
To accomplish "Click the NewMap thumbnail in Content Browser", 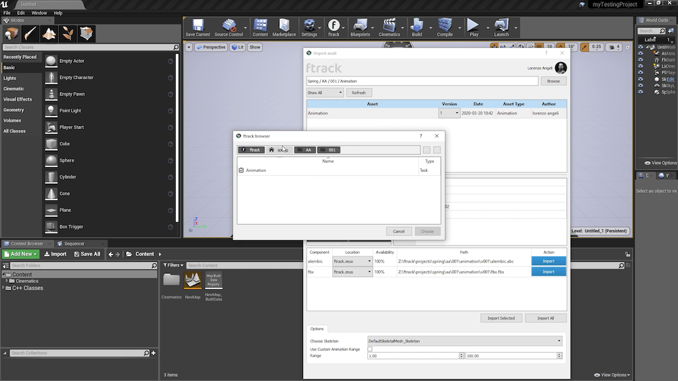I will 193,280.
